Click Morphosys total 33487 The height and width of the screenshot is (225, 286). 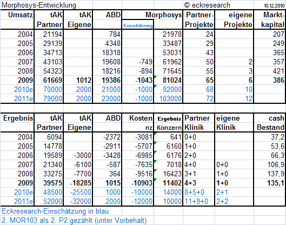tap(172, 43)
